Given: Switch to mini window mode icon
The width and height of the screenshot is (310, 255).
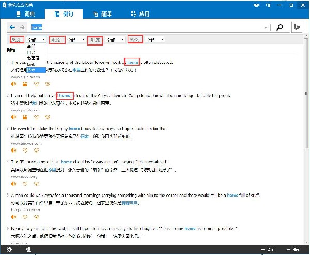Looking at the screenshot, I should coord(268,5).
